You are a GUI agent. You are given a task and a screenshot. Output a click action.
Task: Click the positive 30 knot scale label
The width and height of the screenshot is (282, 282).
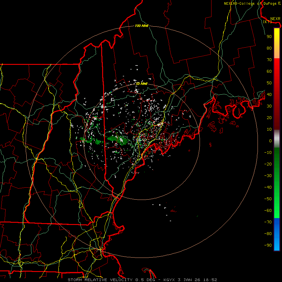click(x=269, y=106)
